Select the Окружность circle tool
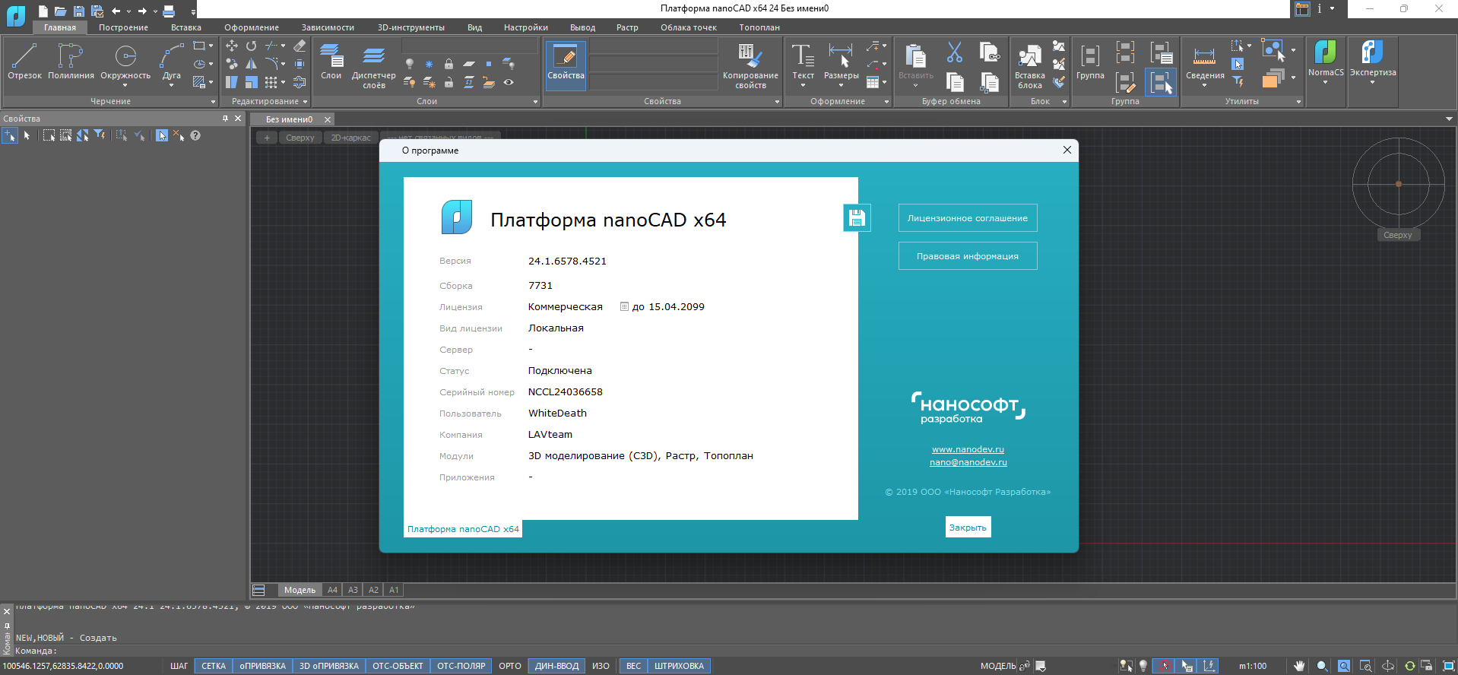 (x=125, y=61)
